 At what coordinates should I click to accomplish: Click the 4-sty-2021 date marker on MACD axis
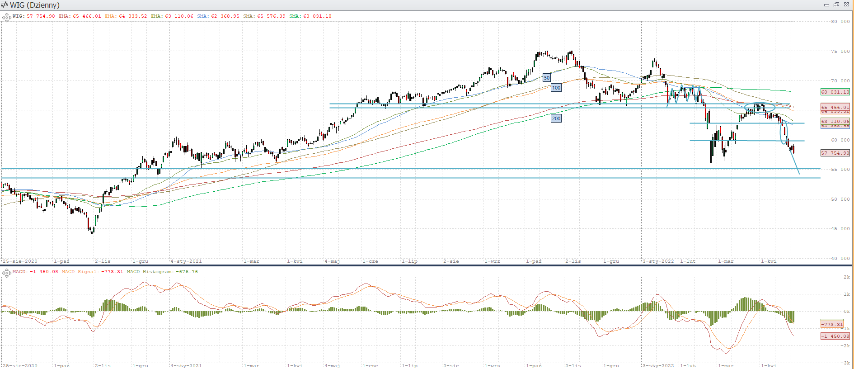point(186,366)
